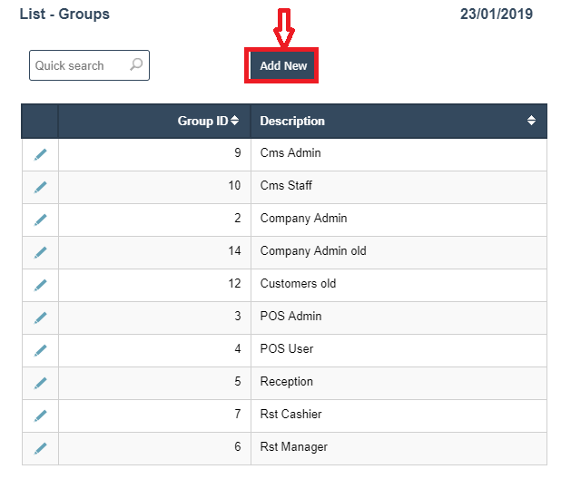This screenshot has width=571, height=479.
Task: Edit the Reception group entry
Action: click(x=40, y=383)
